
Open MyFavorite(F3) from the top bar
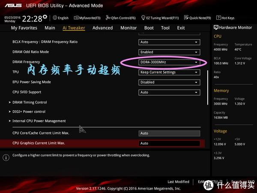[x=71, y=18]
